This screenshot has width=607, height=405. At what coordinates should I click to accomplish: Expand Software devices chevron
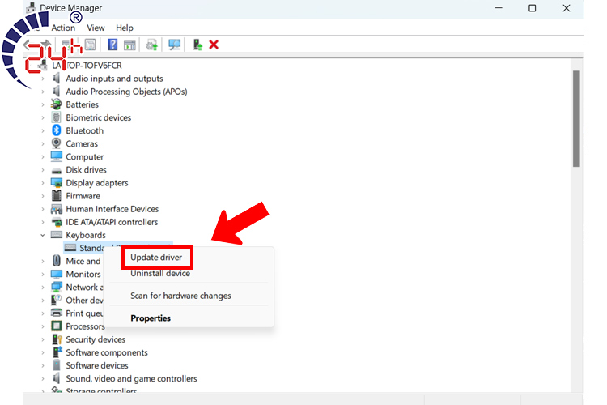[x=43, y=366]
